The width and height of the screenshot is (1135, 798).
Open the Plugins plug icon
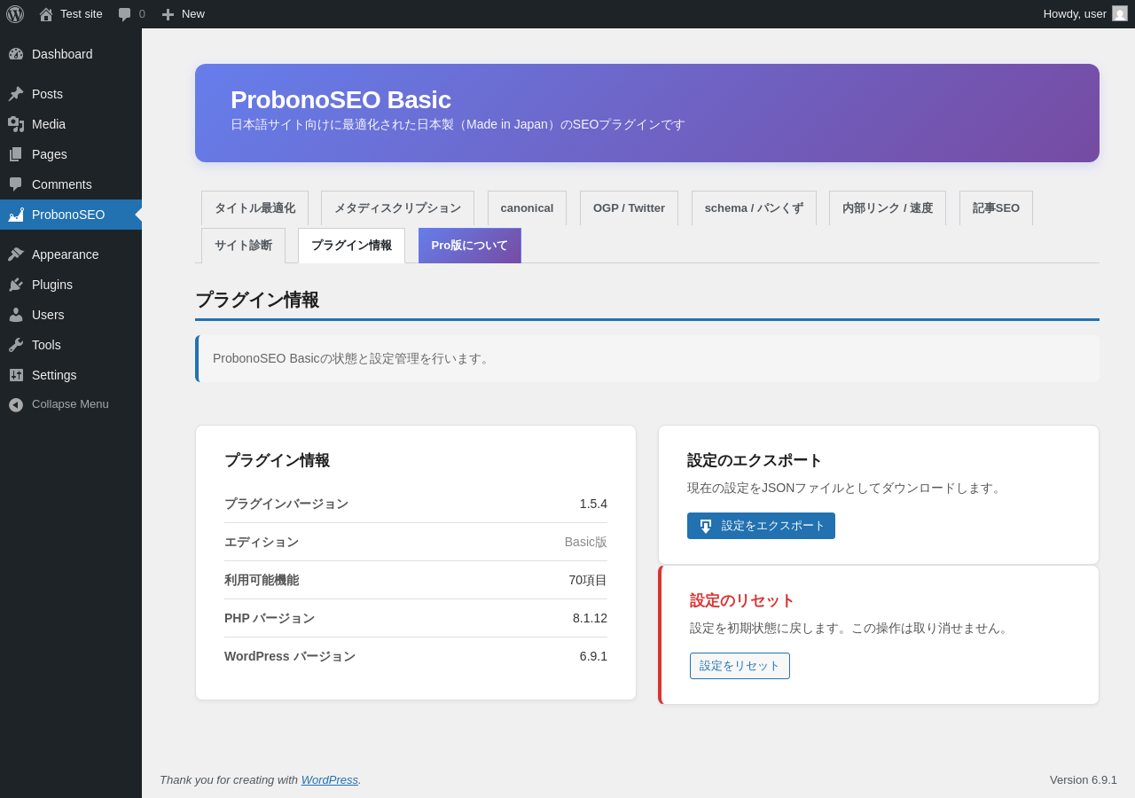tap(16, 285)
